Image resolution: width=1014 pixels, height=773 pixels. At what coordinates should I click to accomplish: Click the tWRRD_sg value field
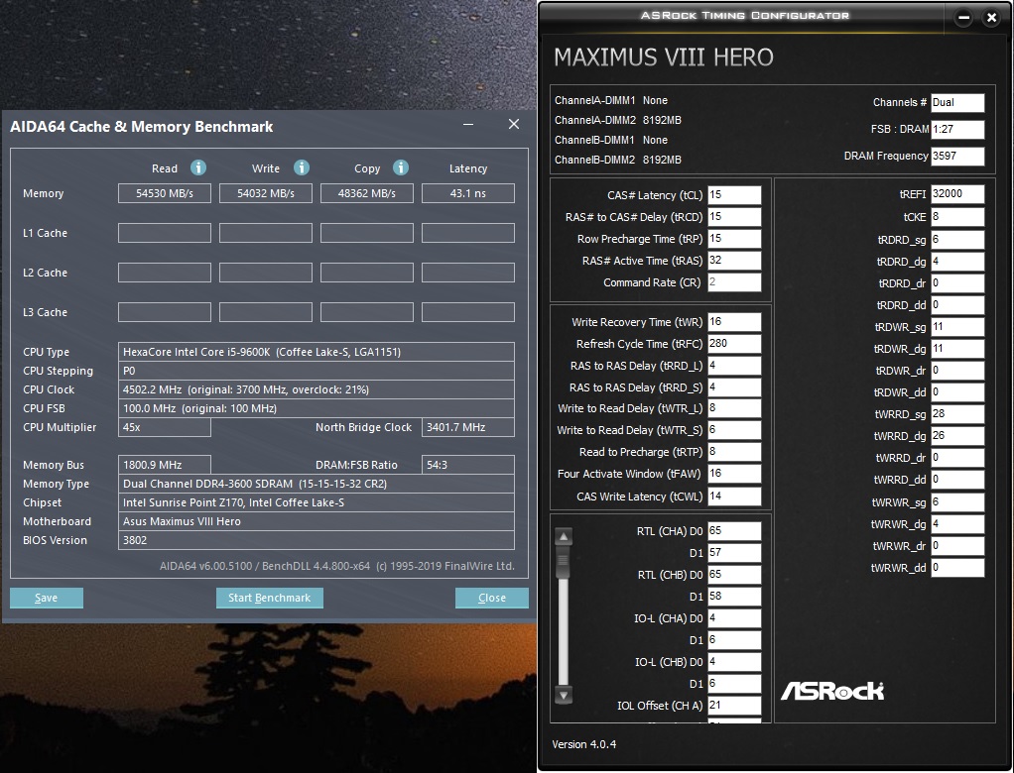(x=957, y=414)
